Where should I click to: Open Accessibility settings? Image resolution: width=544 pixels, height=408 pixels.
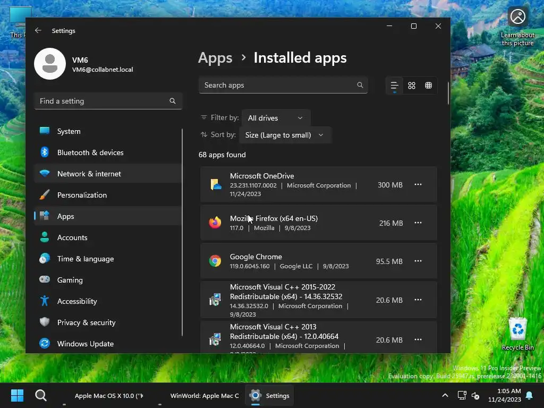tap(108, 301)
